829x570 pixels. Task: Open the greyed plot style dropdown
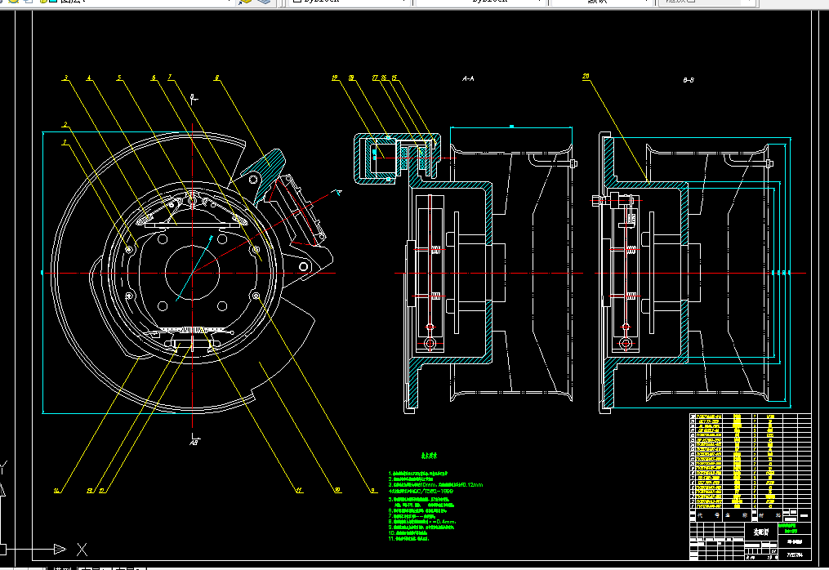tap(708, 2)
